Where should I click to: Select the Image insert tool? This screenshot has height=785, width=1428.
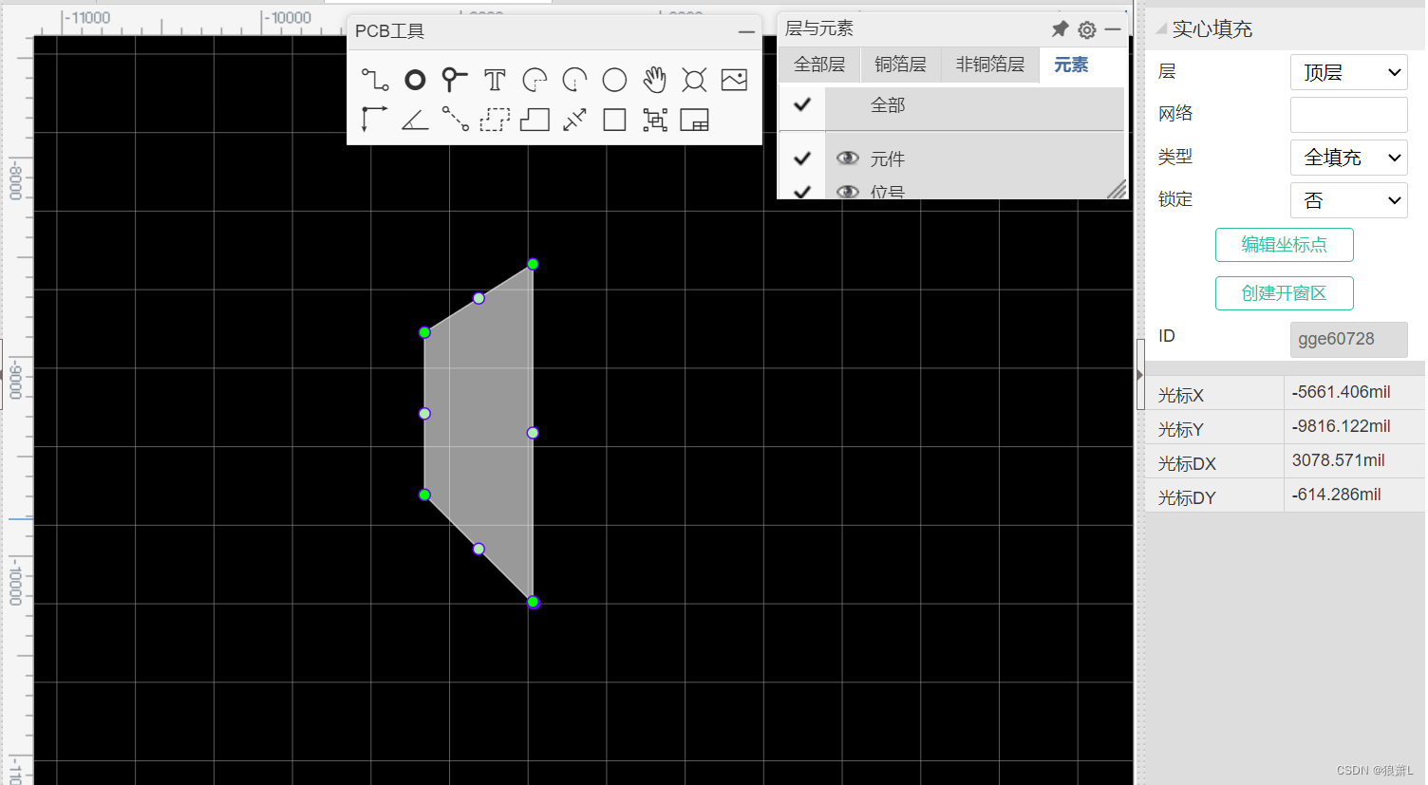734,80
